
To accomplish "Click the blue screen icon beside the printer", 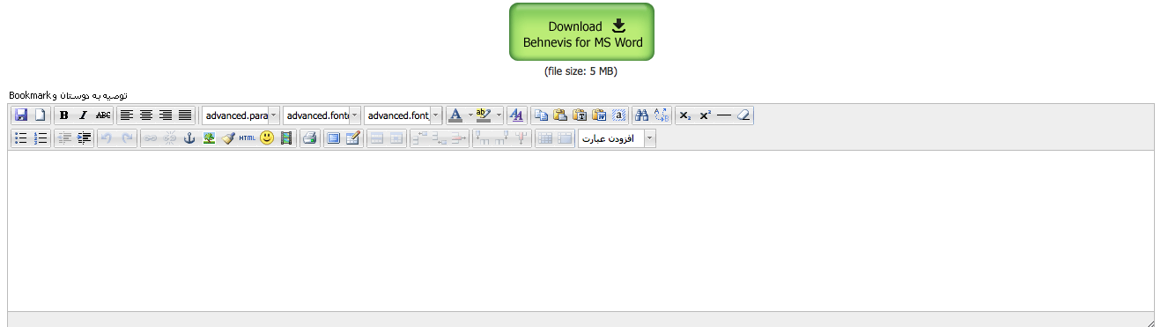I will pos(333,138).
